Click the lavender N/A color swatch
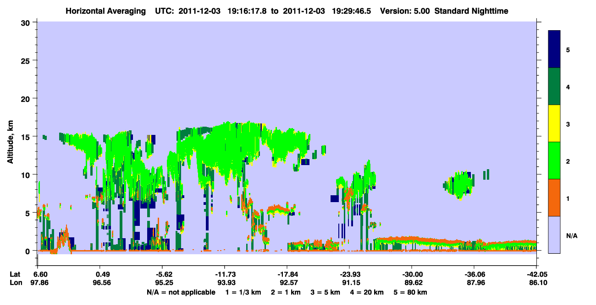 click(x=554, y=235)
